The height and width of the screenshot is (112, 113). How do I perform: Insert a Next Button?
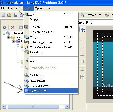coord(51,81)
